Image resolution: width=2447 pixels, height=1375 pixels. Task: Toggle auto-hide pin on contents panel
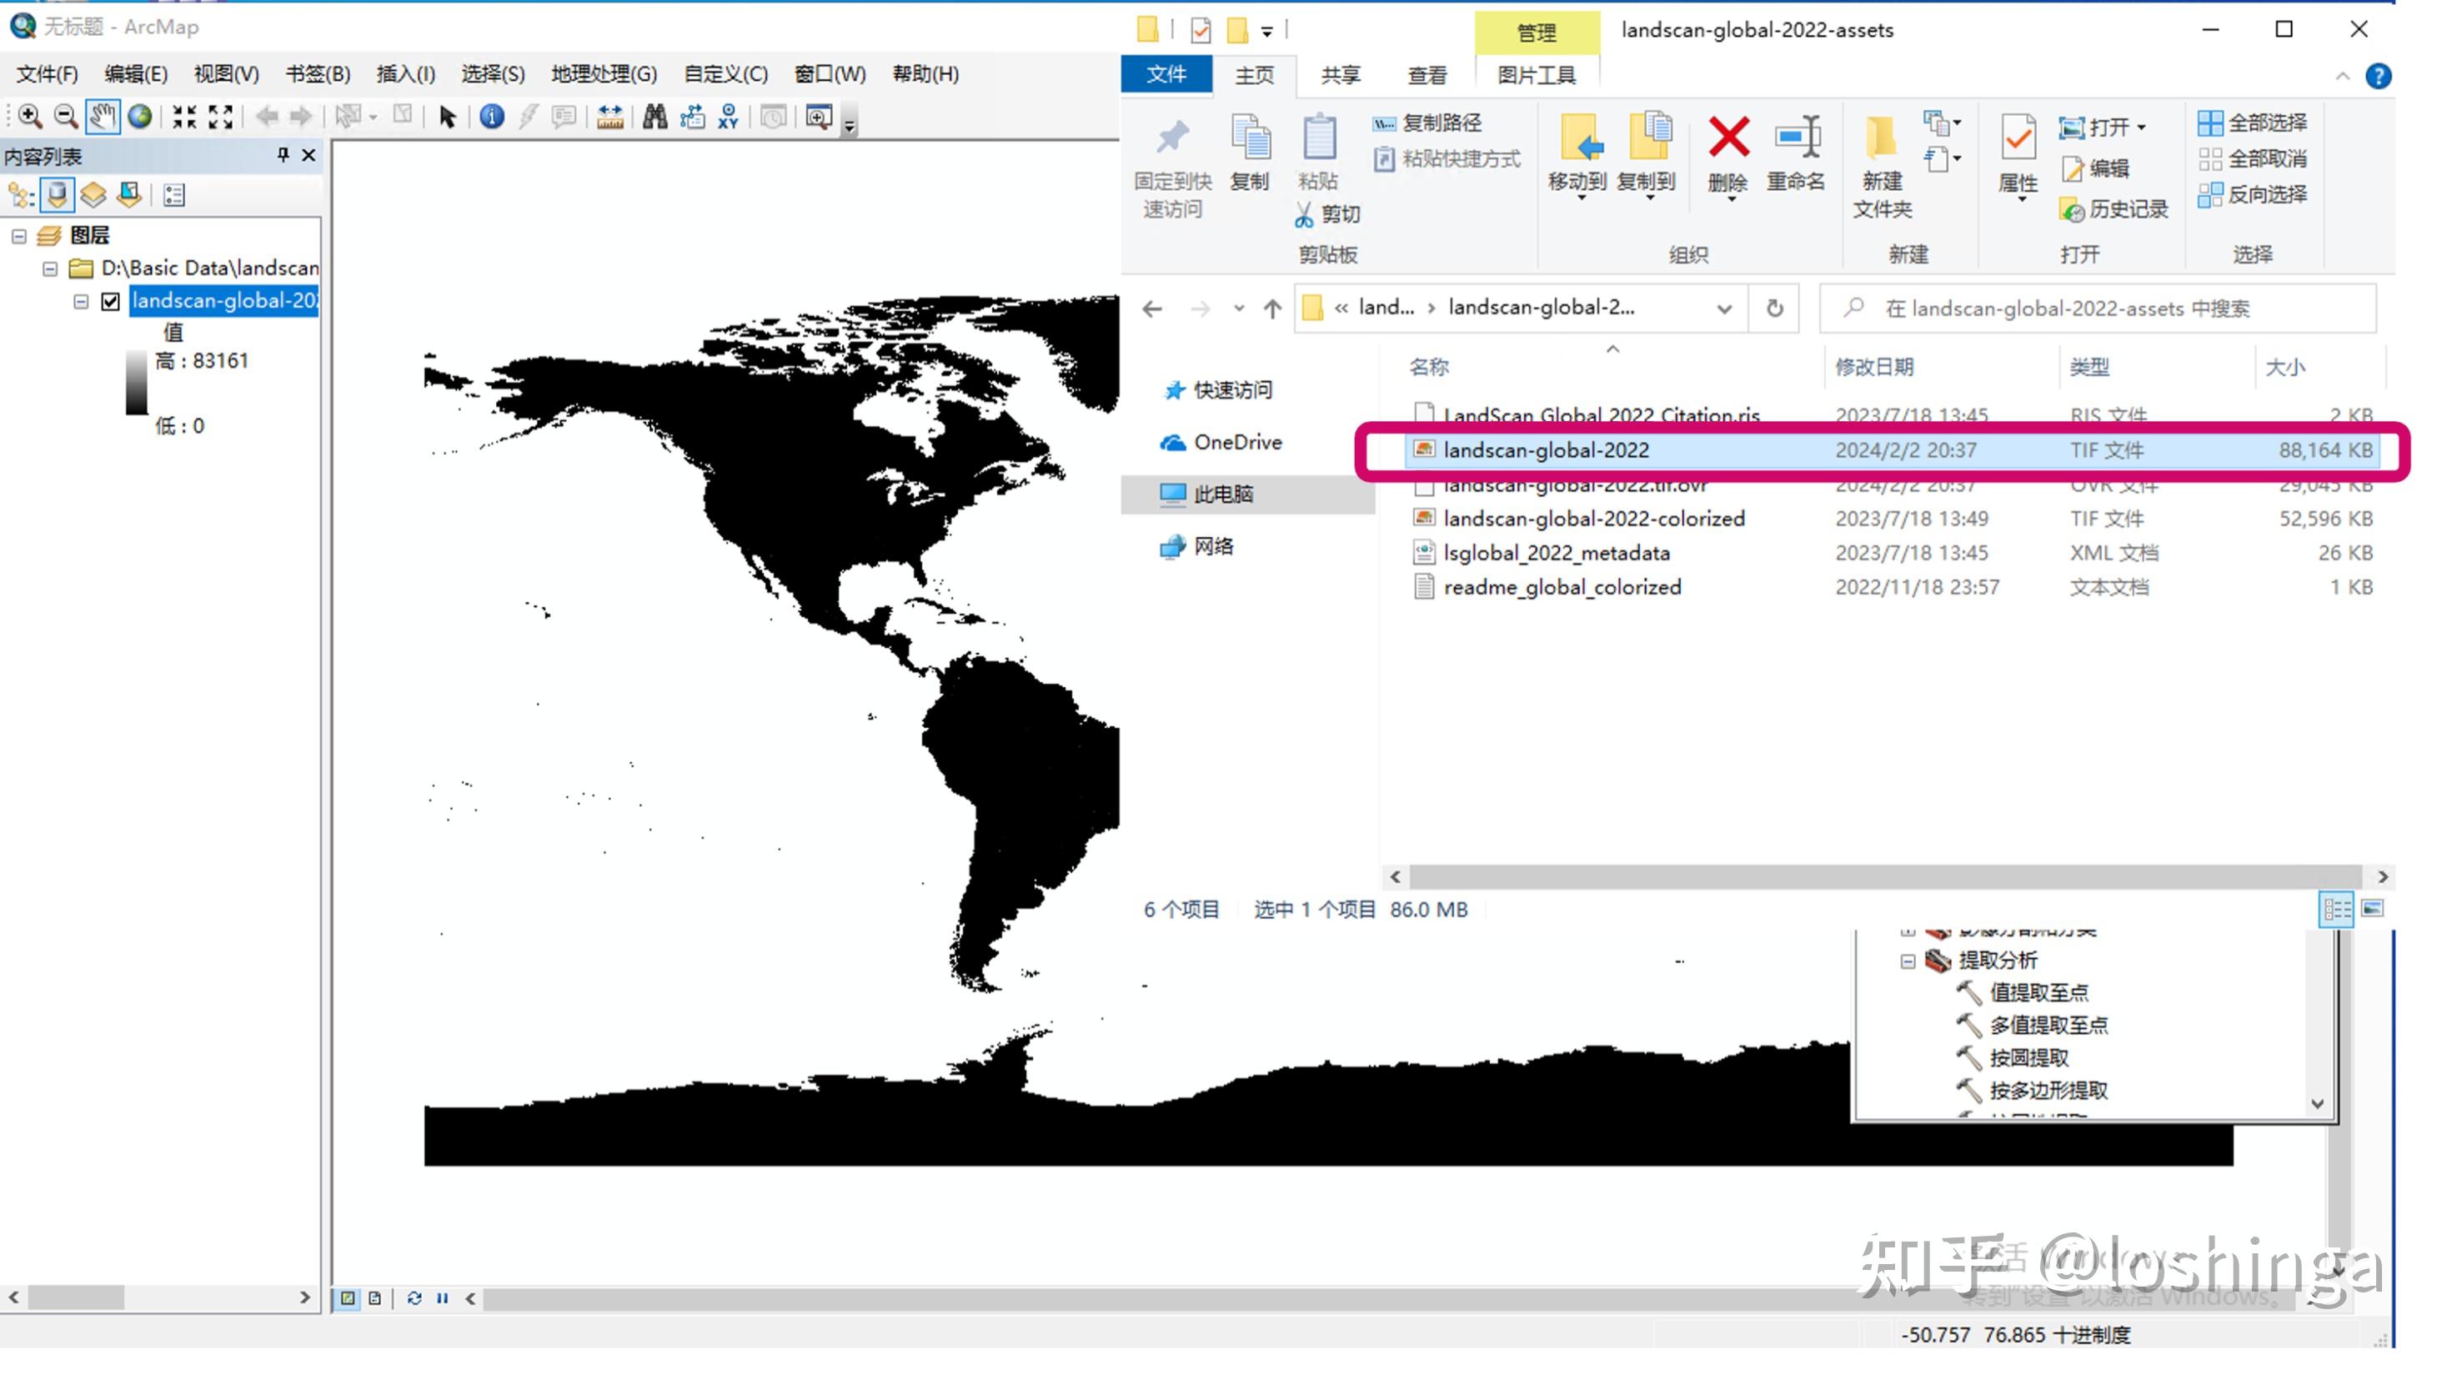[x=282, y=155]
